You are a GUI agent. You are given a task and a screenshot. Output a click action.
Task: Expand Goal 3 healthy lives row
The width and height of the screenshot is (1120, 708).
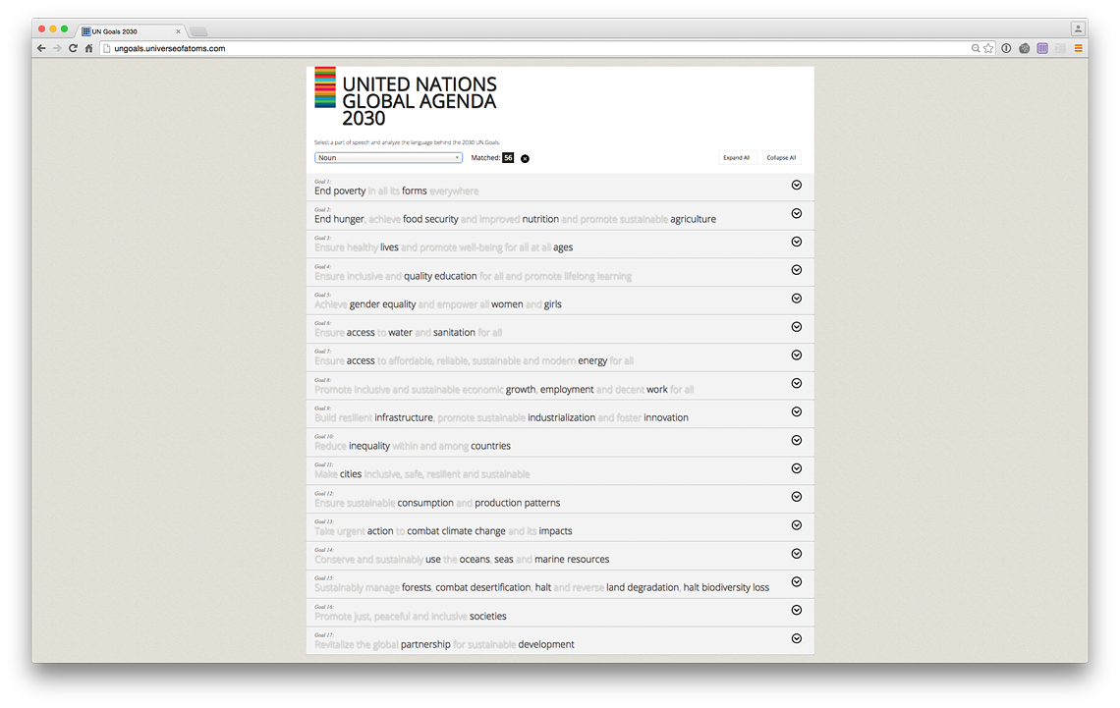pos(797,242)
